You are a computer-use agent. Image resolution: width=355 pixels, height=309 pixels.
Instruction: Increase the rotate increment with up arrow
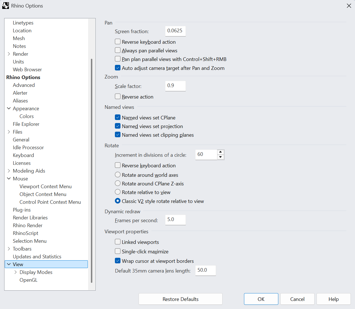[221, 152]
